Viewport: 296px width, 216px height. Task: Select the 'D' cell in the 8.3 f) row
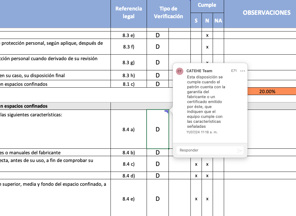(x=158, y=47)
